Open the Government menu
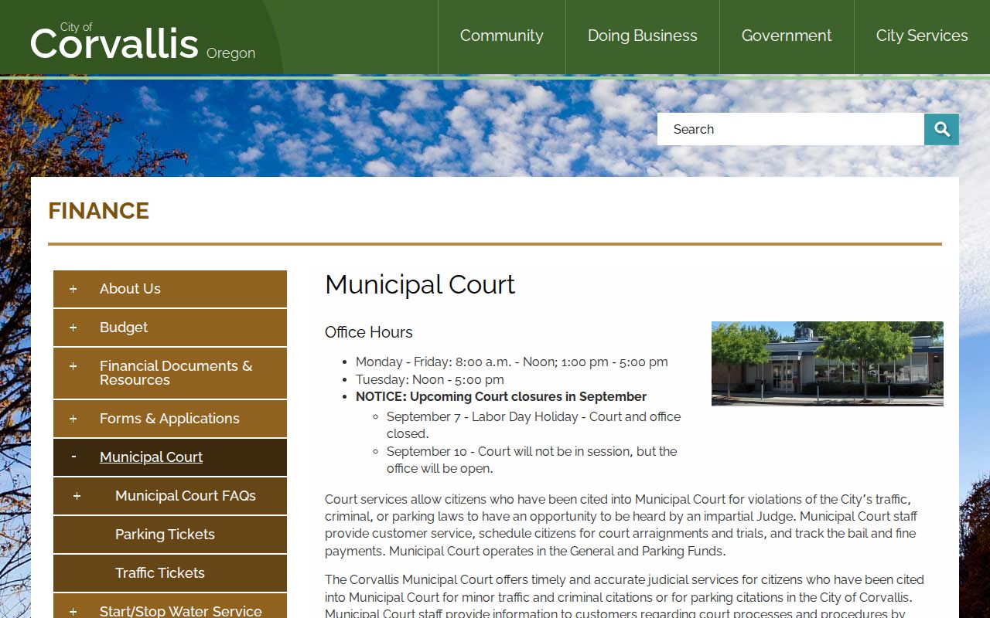Screen dimensions: 990x618 787,36
